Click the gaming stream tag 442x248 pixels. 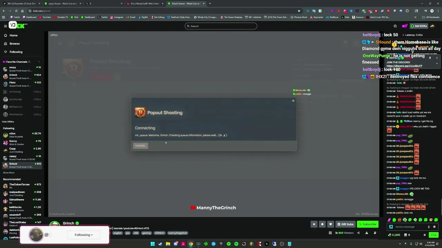click(146, 233)
